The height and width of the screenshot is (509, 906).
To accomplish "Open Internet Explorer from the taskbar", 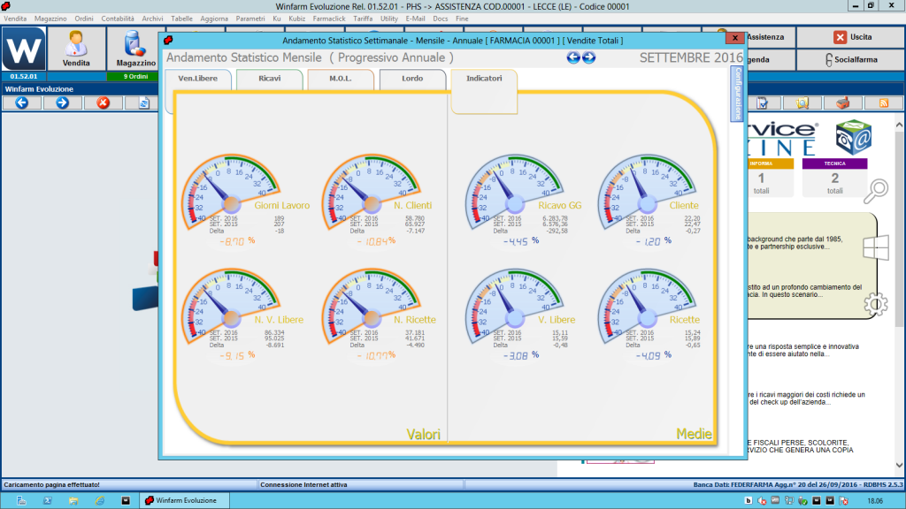I will pos(99,500).
